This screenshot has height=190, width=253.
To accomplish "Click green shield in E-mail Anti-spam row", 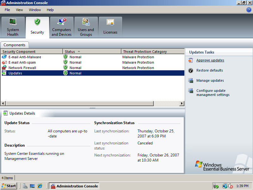I will click(65, 62).
